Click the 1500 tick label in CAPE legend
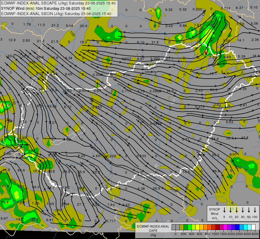The image size is (260, 239). pyautogui.click(x=223, y=234)
